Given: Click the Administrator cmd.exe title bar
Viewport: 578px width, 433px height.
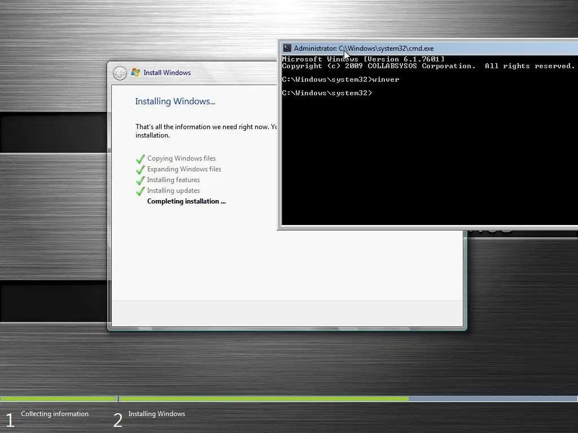Looking at the screenshot, I should pos(429,48).
